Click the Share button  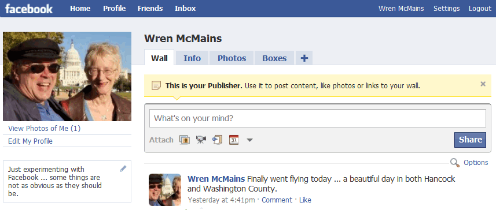pyautogui.click(x=470, y=140)
